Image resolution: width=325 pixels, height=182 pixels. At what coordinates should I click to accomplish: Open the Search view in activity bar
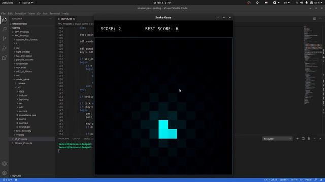(x=4, y=29)
